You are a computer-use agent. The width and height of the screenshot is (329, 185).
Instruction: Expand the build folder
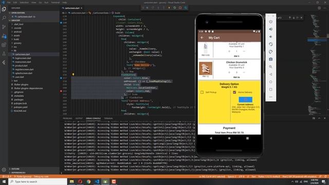16,40
